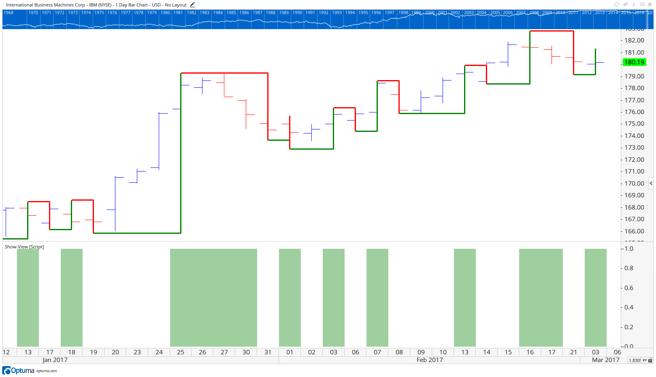Viewport: 656px width, 377px height.
Task: Select the 'Show View [Script]' panel label
Action: point(24,247)
